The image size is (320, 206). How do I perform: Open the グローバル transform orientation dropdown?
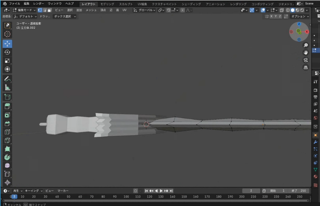tap(144, 10)
